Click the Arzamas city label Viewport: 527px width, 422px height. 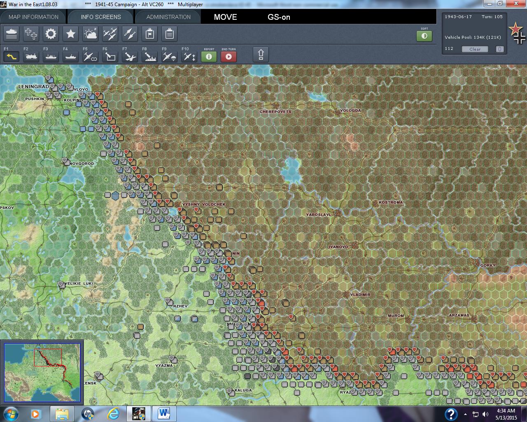[x=459, y=315]
